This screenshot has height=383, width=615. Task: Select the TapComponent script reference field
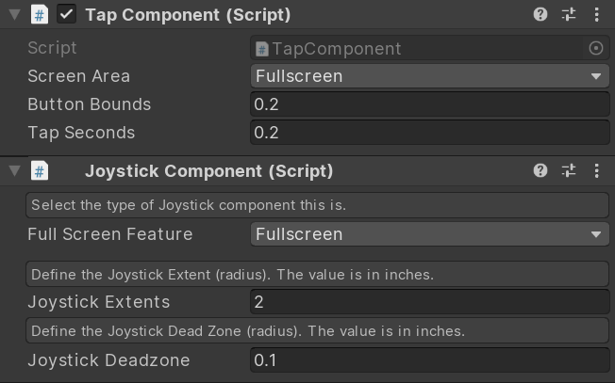(418, 48)
